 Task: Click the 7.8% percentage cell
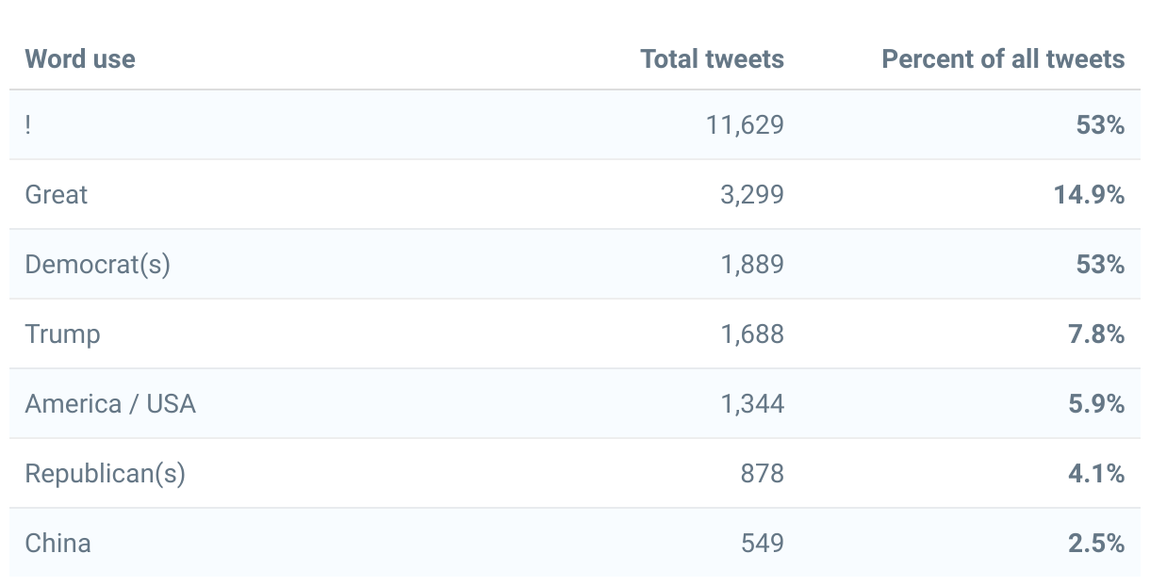1096,334
